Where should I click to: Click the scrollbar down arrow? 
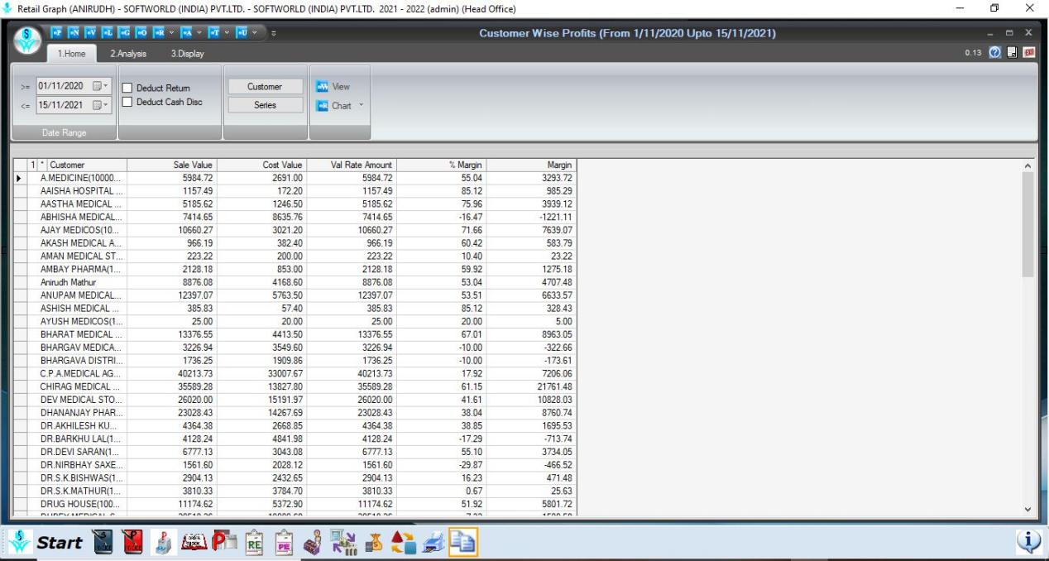(x=1028, y=510)
